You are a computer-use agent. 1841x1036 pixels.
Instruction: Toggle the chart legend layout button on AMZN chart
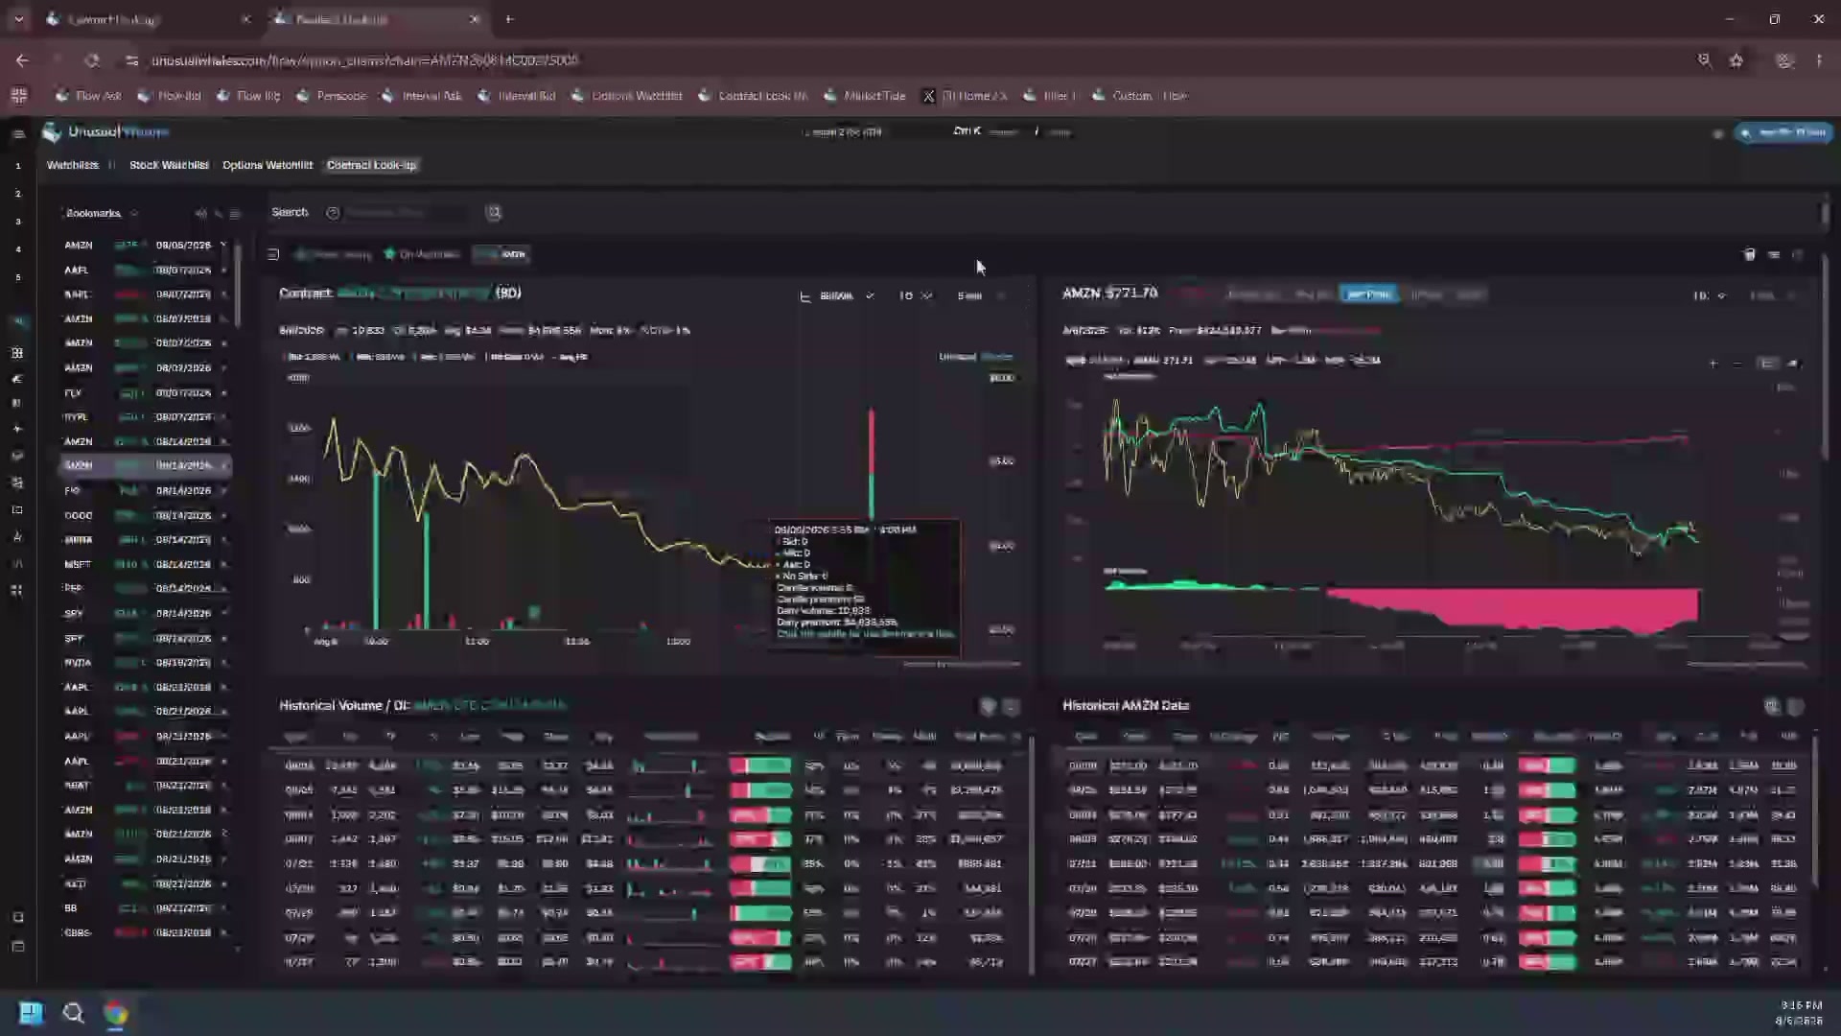click(1767, 364)
